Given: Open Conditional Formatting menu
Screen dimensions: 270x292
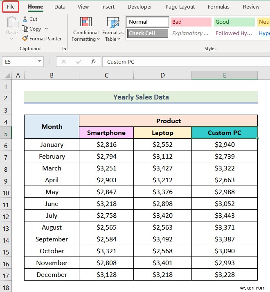Looking at the screenshot, I should pos(86,29).
